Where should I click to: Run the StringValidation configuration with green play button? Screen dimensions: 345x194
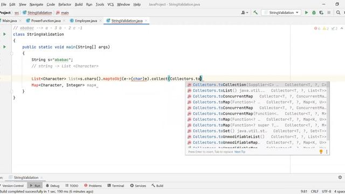click(x=306, y=12)
